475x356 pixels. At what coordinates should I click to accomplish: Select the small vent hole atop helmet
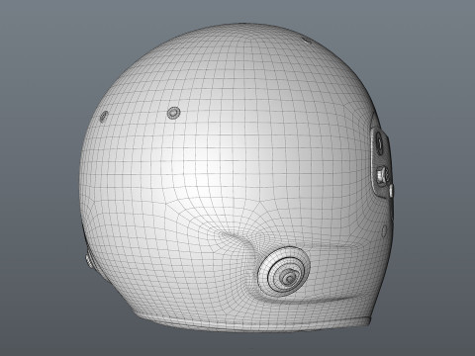(x=307, y=41)
